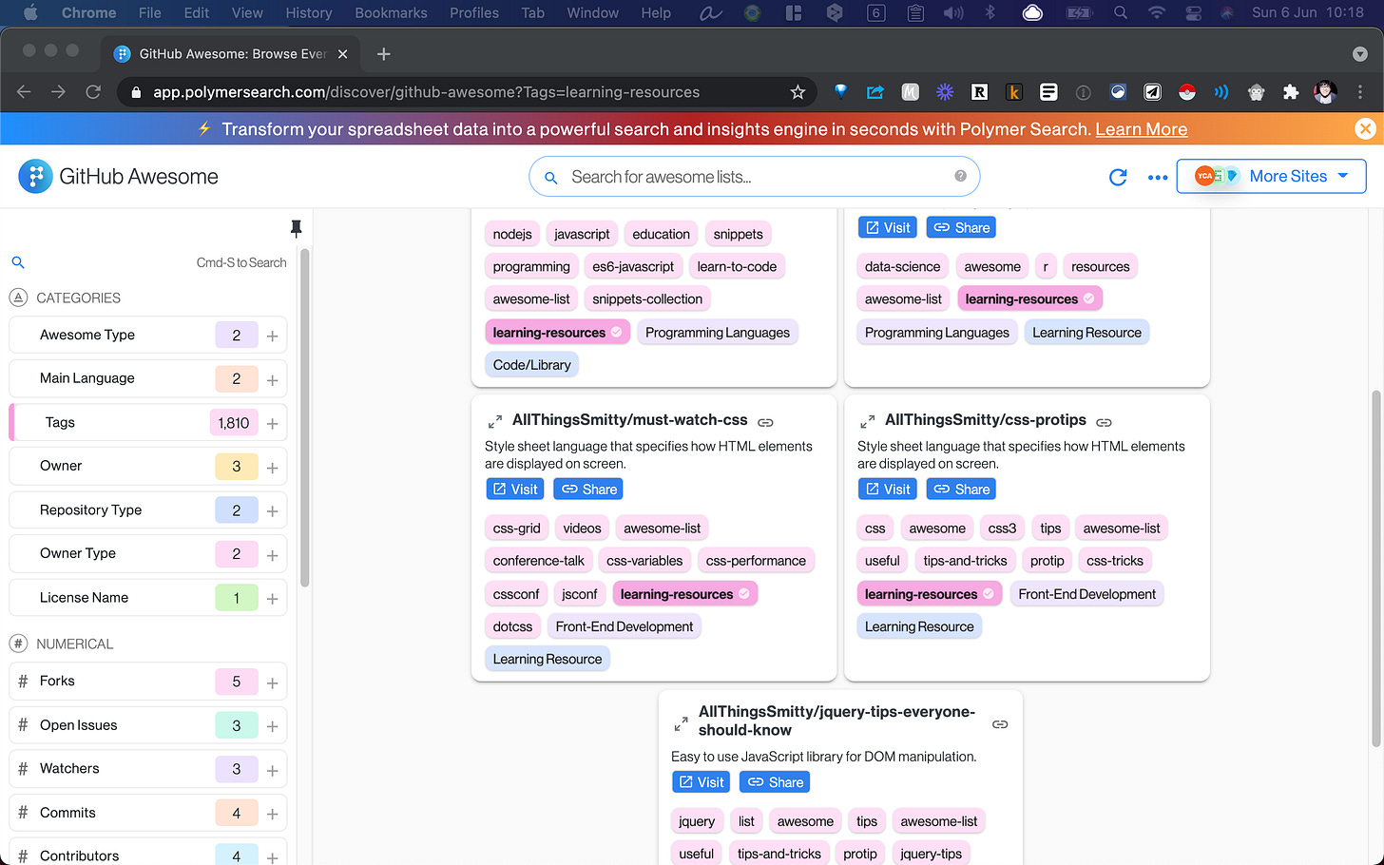1384x865 pixels.
Task: Select Watchers numerical filter row
Action: [147, 769]
